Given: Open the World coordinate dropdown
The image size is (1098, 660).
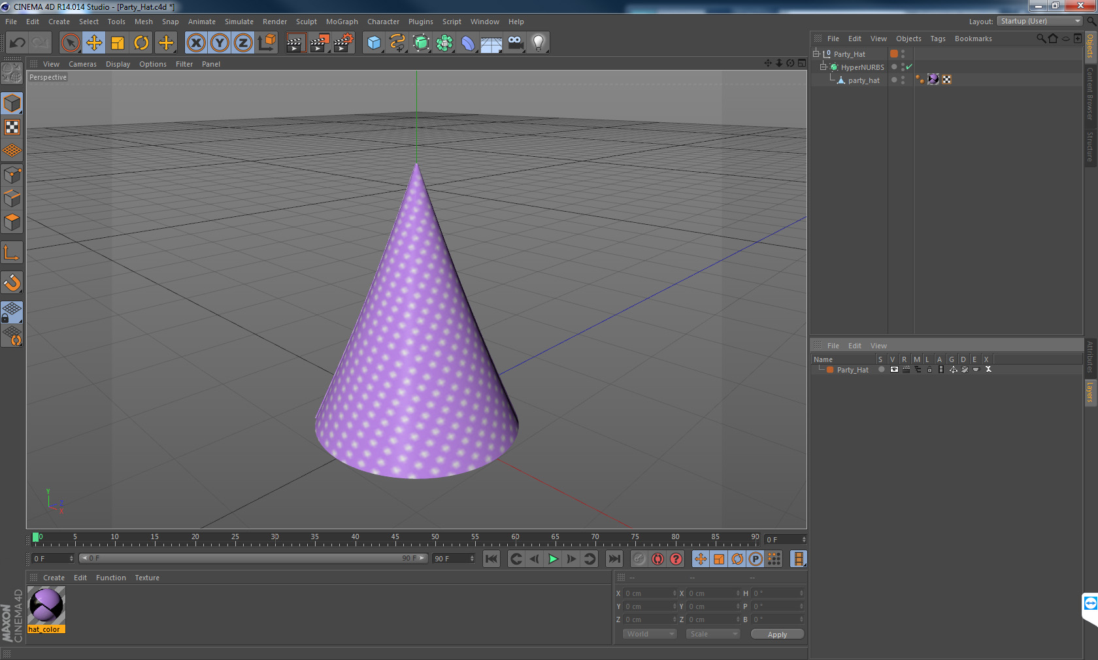Looking at the screenshot, I should (649, 634).
